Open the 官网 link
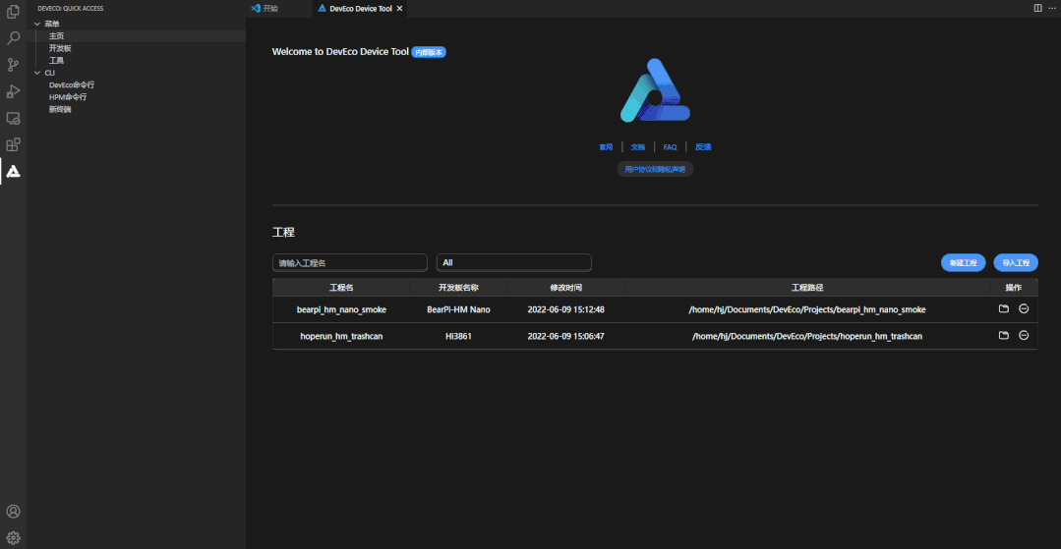This screenshot has width=1061, height=549. click(606, 146)
